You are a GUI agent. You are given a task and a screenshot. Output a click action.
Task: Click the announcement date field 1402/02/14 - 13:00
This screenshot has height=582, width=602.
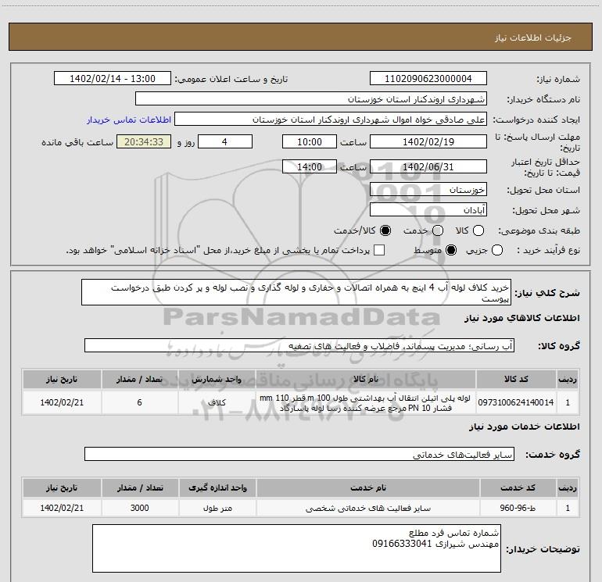tap(113, 78)
